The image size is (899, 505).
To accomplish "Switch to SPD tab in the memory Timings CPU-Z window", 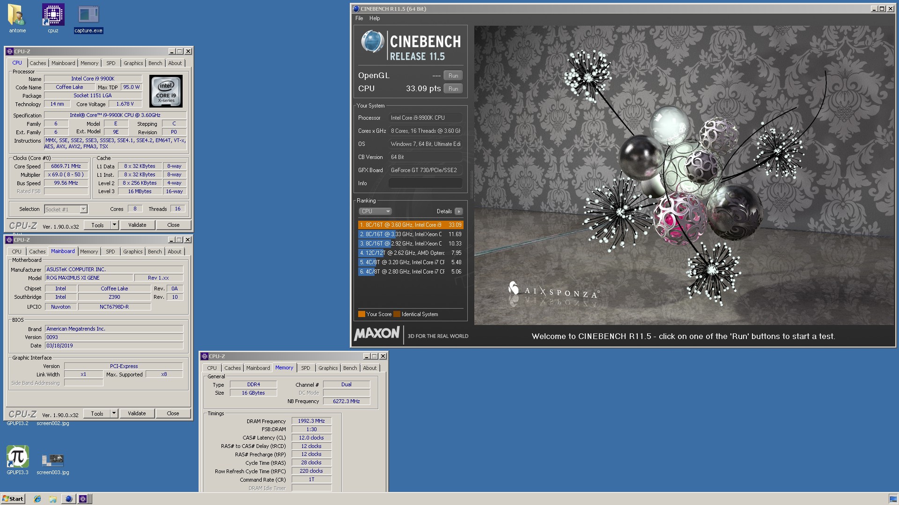I will [x=306, y=368].
